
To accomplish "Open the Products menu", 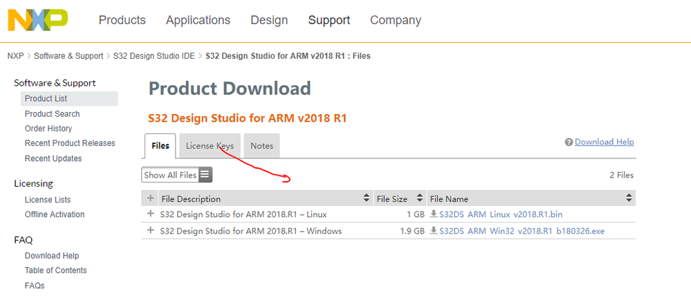I will click(x=122, y=20).
